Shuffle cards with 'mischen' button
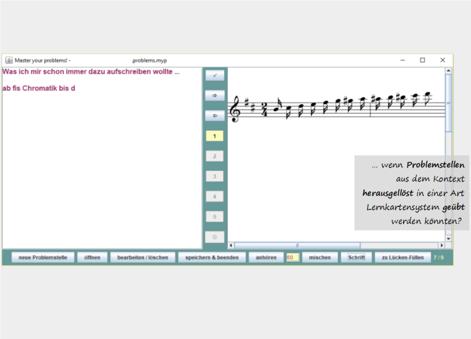Image resolution: width=471 pixels, height=339 pixels. point(320,258)
